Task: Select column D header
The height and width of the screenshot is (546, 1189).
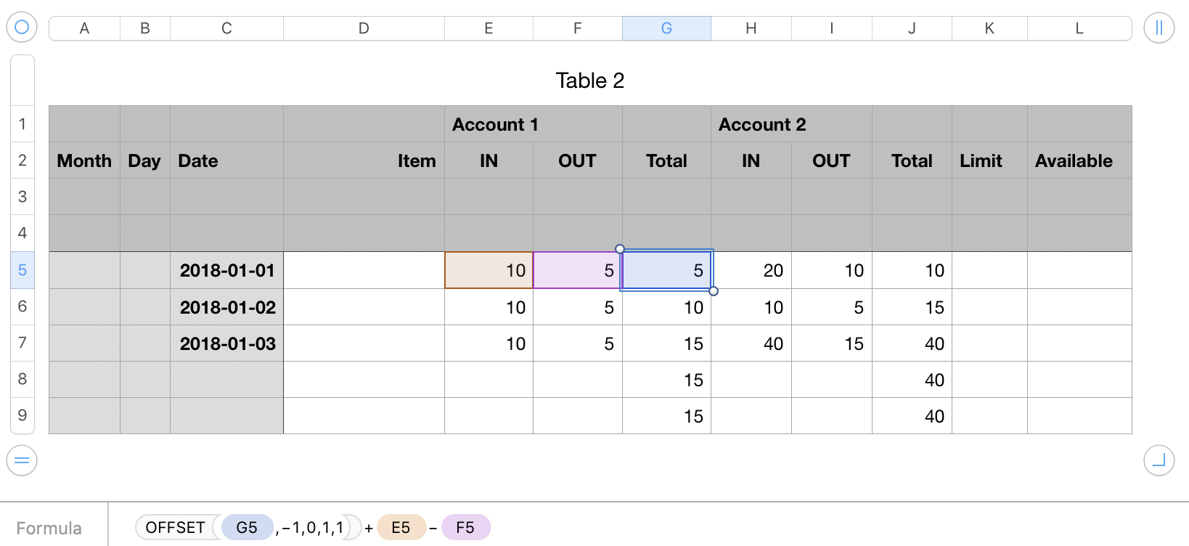Action: [364, 28]
